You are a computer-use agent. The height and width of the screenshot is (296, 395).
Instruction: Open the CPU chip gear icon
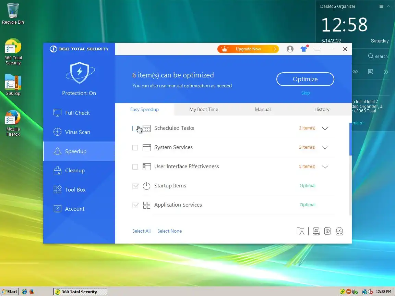327,231
